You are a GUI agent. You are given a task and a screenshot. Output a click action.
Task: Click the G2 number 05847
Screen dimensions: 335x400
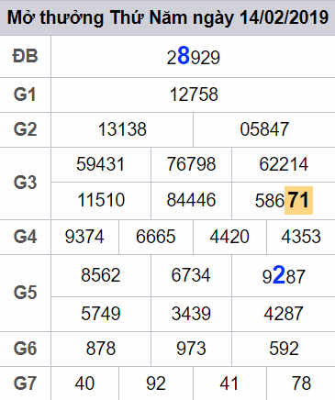click(264, 129)
